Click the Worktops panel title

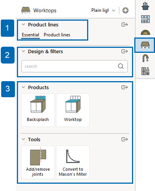[45, 10]
